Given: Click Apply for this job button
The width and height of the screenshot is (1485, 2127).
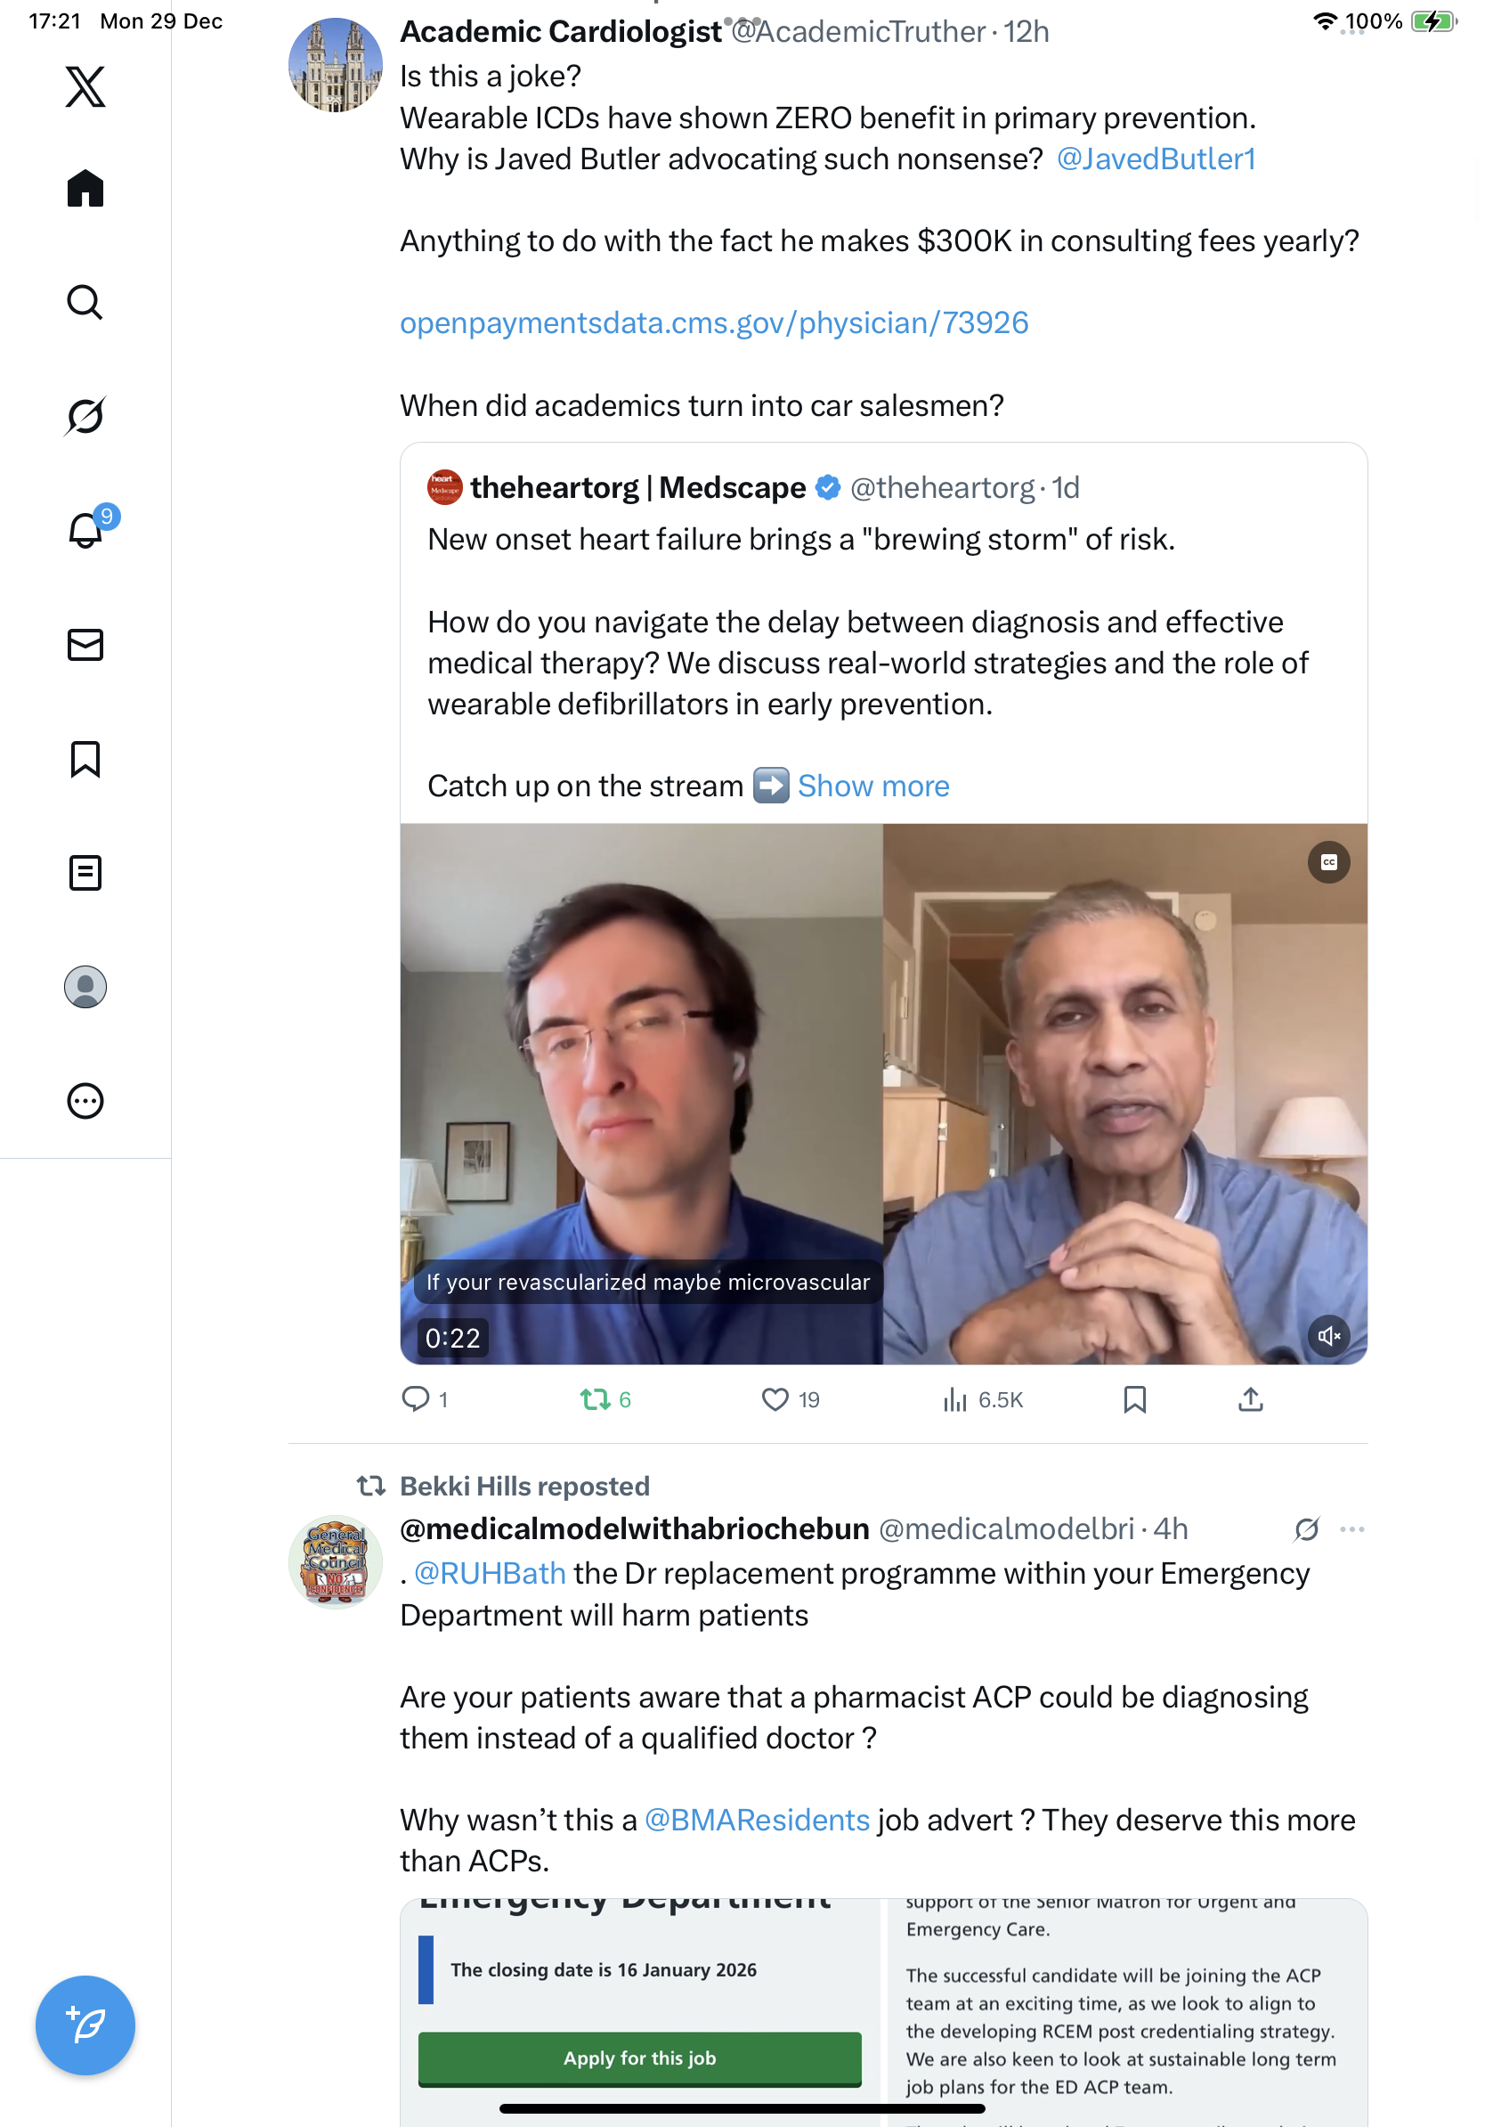Looking at the screenshot, I should (x=640, y=2058).
